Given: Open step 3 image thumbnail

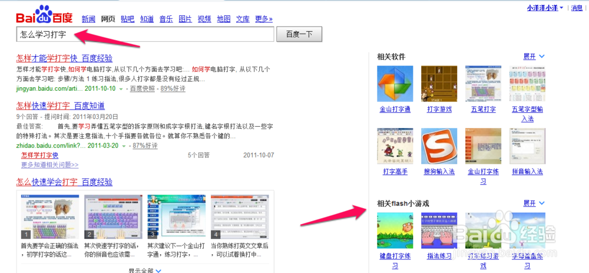Looking at the screenshot, I should click(x=177, y=217).
